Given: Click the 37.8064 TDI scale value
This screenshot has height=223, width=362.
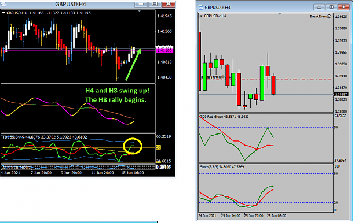Looking at the screenshot, I should [341, 161].
